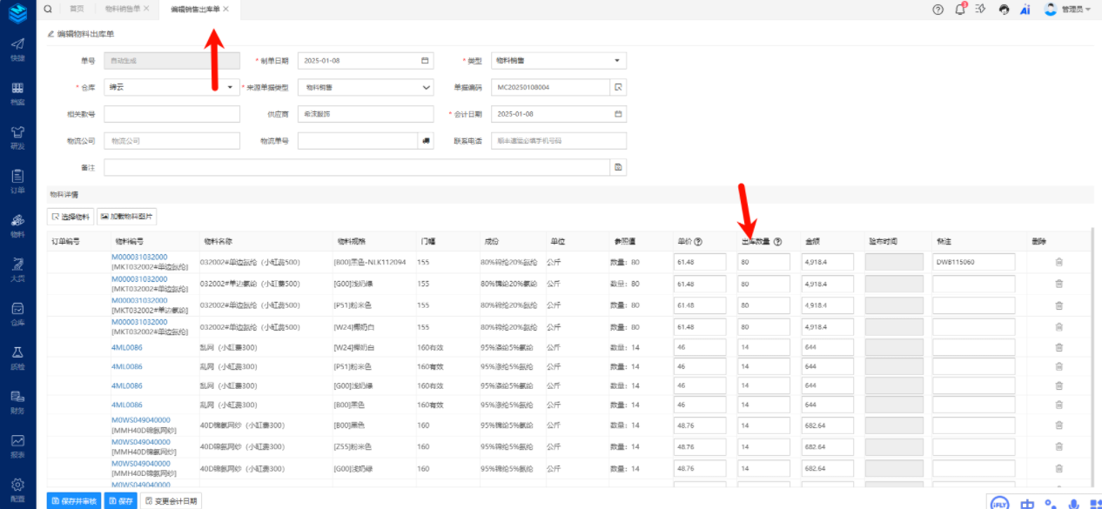Click the truck icon in 物流单号 field
Screen dimensions: 1102x509
click(425, 141)
